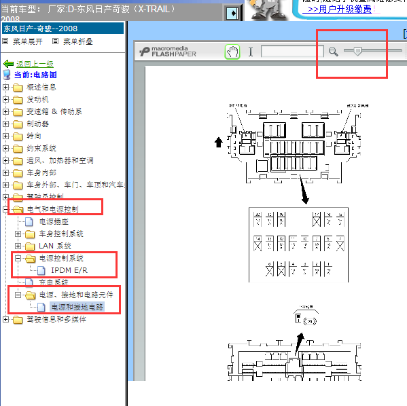Click the zoom slider thumb
The height and width of the screenshot is (406, 407).
click(357, 51)
